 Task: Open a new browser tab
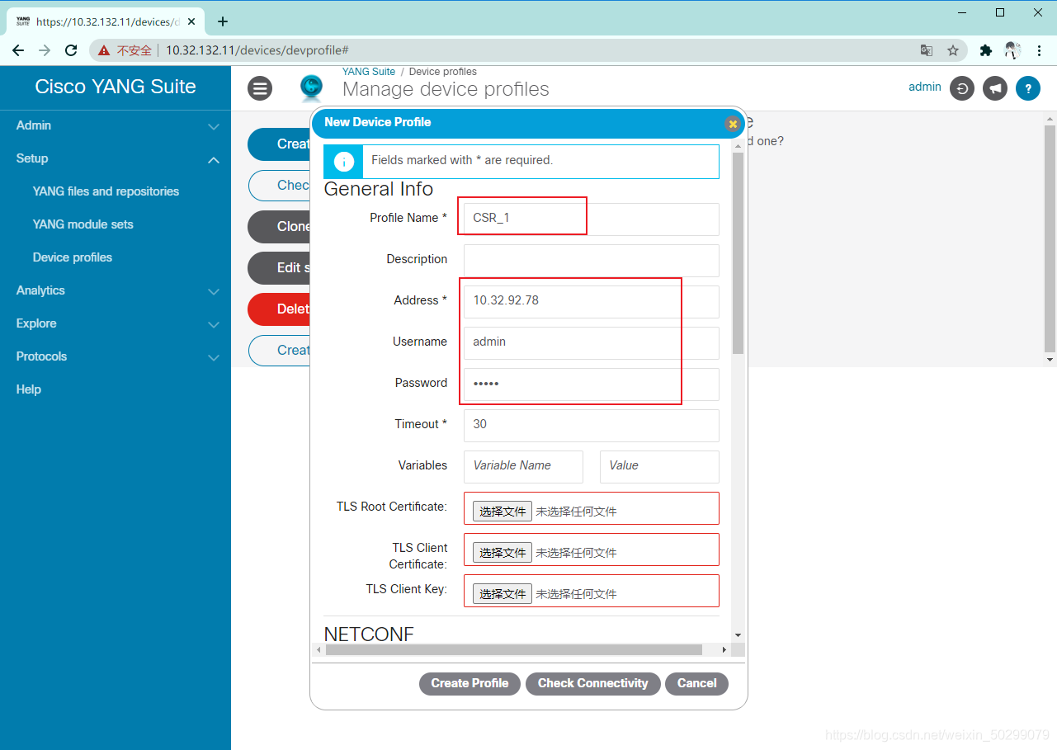coord(223,21)
